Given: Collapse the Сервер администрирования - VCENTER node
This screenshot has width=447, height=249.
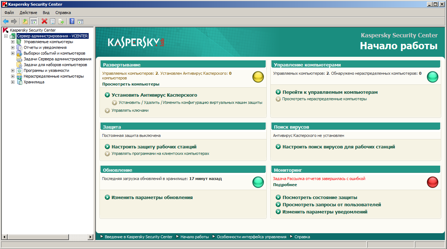Looking at the screenshot, I should click(x=6, y=36).
